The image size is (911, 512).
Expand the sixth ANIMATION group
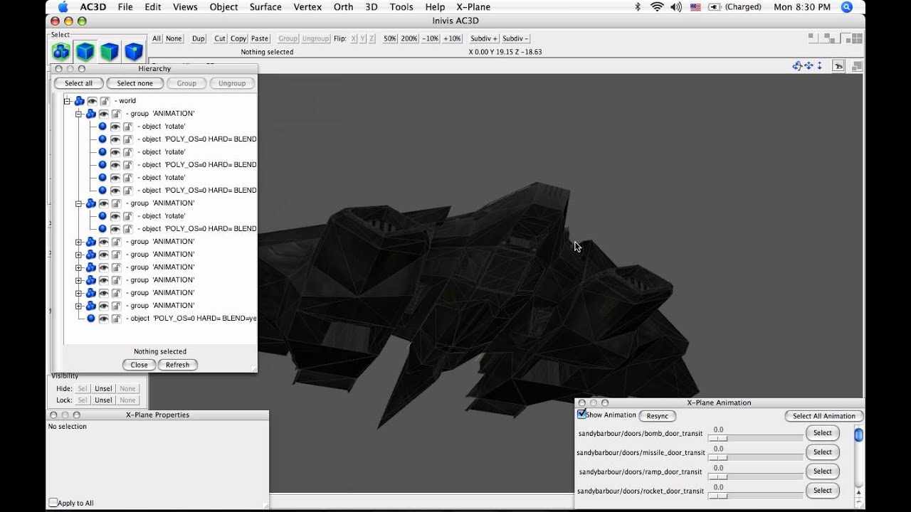click(79, 280)
